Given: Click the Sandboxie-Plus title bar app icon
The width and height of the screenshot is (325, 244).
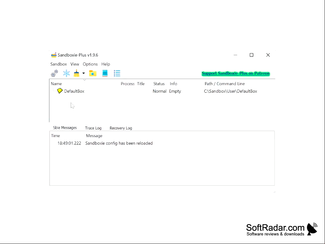Looking at the screenshot, I should (54, 55).
